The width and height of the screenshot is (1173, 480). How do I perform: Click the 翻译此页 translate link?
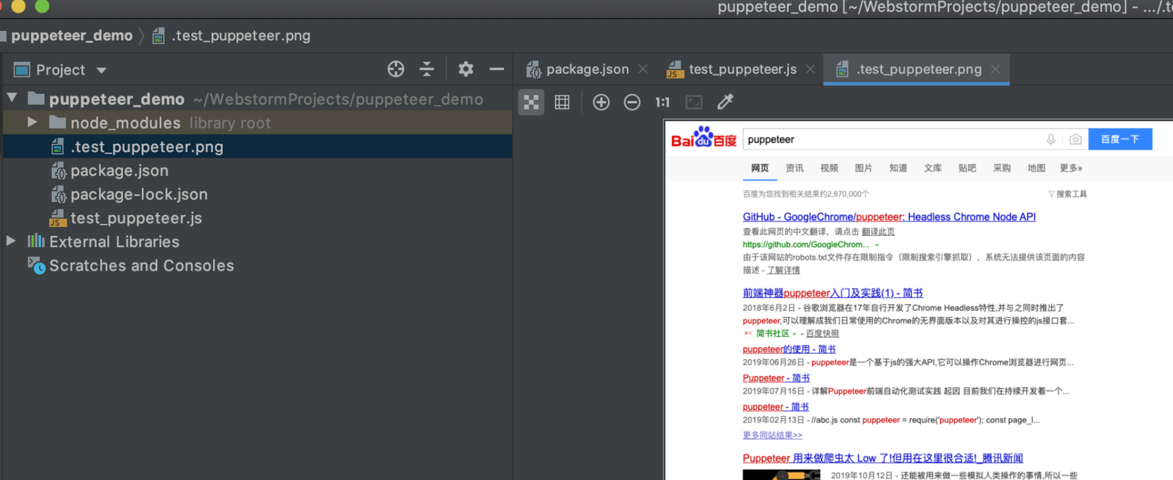tap(878, 231)
